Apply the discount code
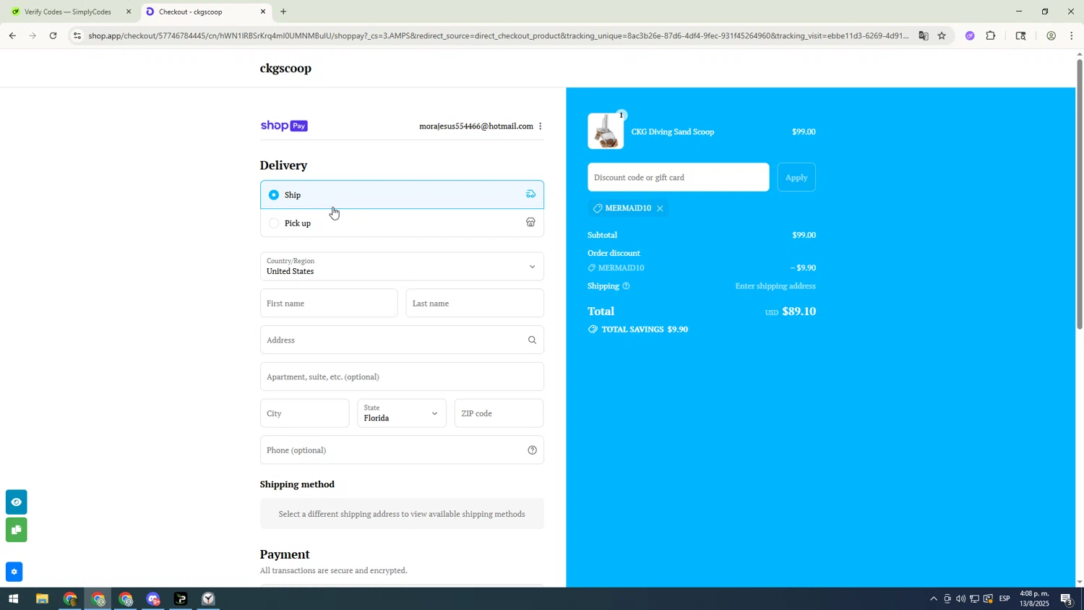1084x610 pixels. coord(796,178)
